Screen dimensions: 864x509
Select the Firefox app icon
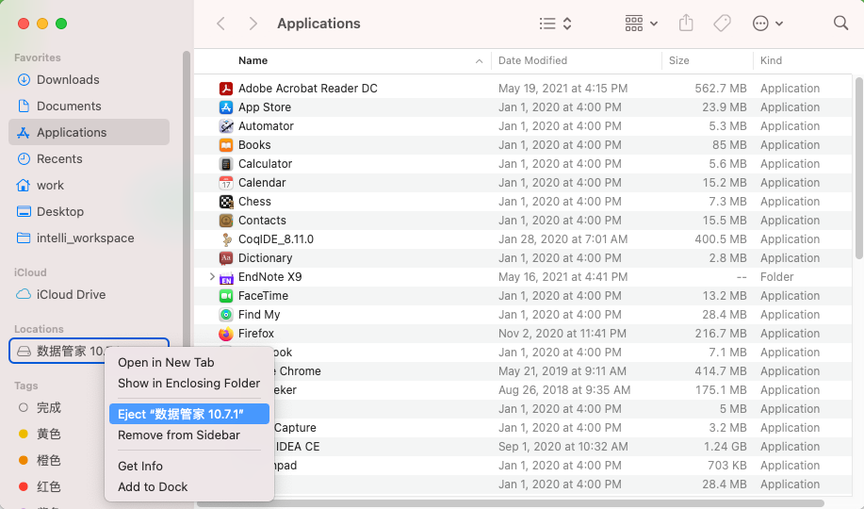[x=226, y=334]
